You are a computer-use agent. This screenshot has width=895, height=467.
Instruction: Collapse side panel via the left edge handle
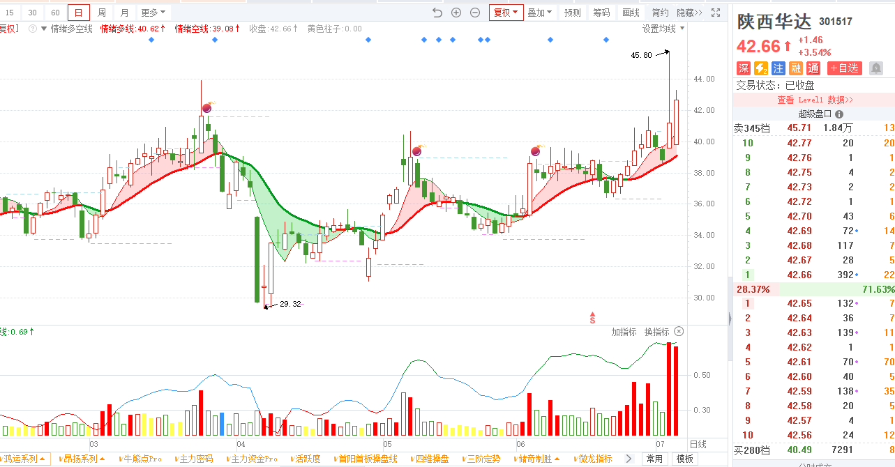point(729,319)
